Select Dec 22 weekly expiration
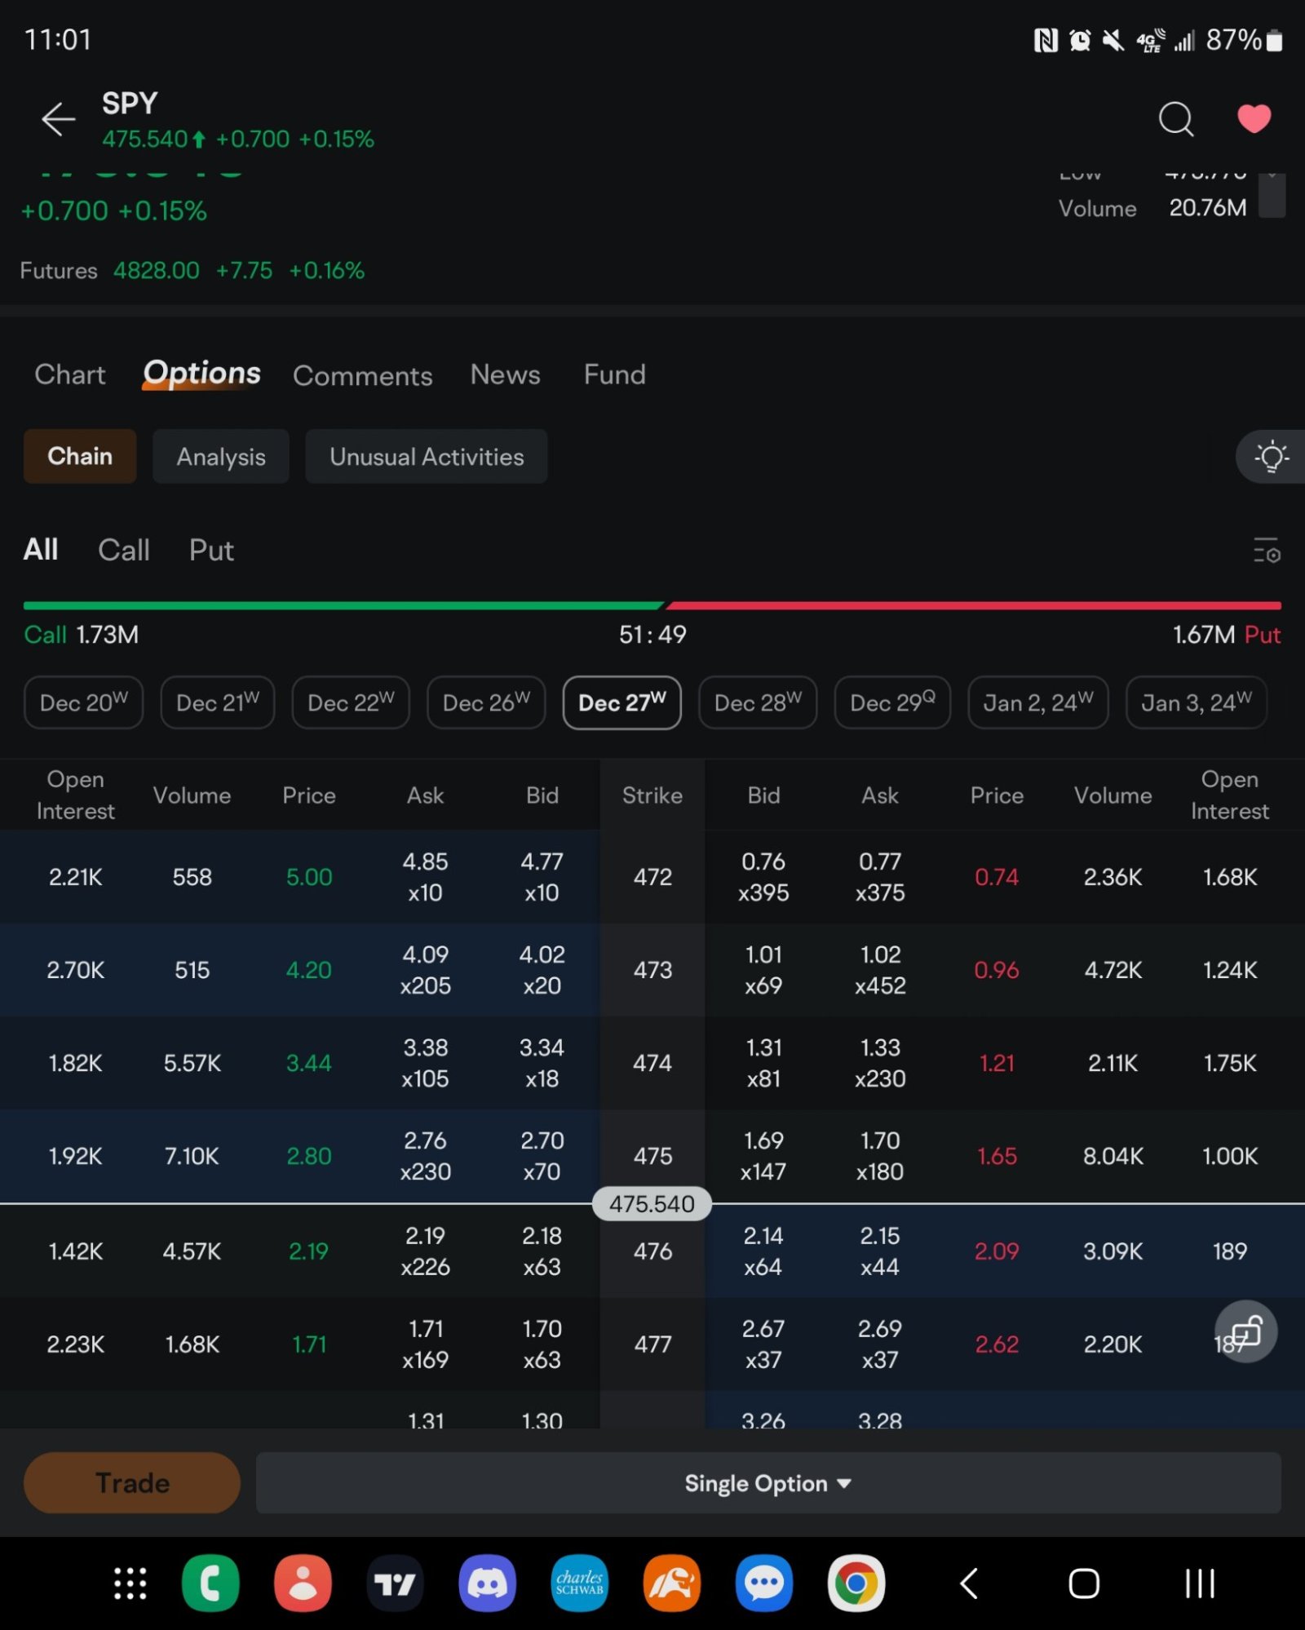The height and width of the screenshot is (1630, 1305). click(351, 702)
